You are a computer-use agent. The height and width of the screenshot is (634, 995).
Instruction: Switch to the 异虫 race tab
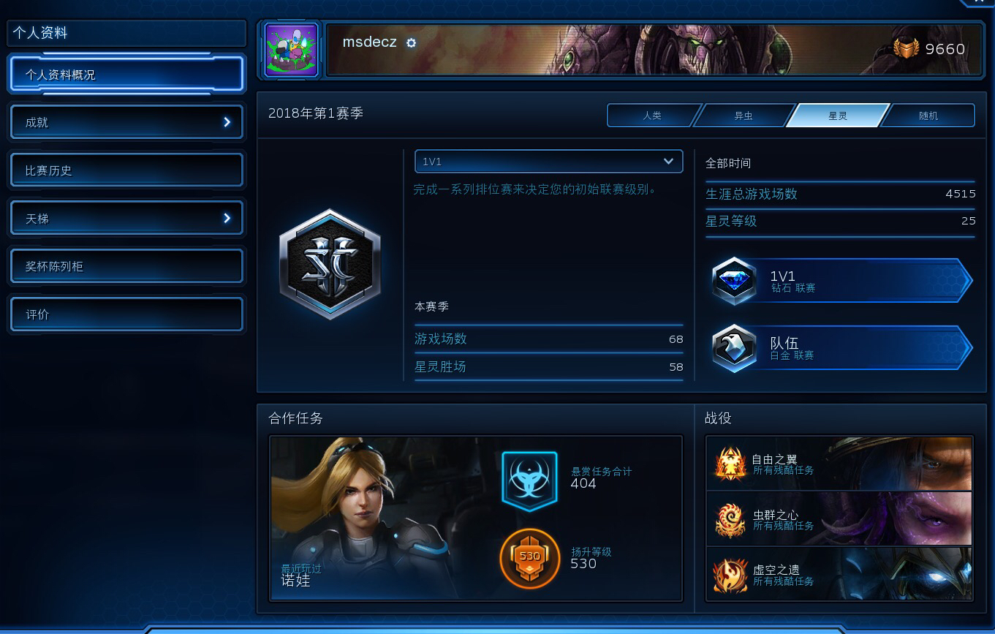tap(743, 116)
